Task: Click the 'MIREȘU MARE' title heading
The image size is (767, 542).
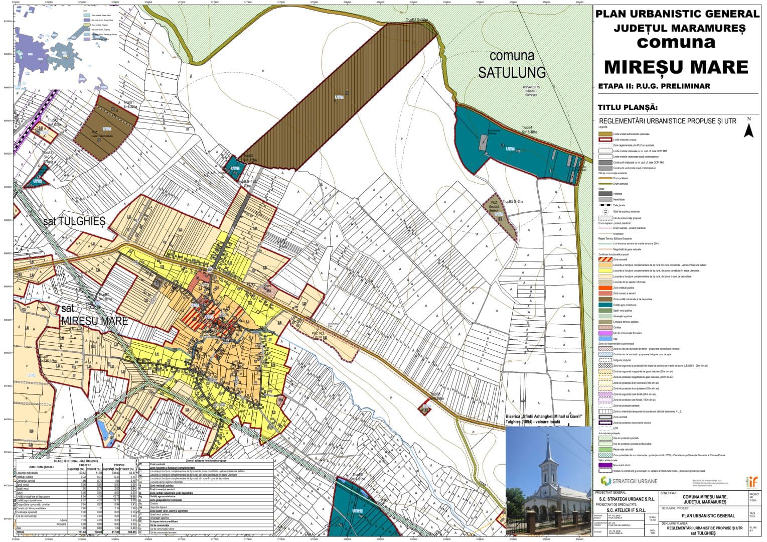Action: pos(676,67)
